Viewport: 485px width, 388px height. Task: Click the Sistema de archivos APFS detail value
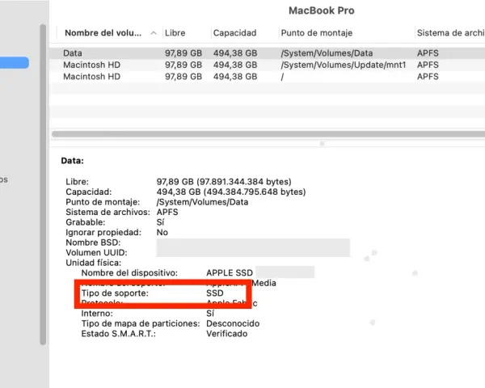tap(167, 212)
